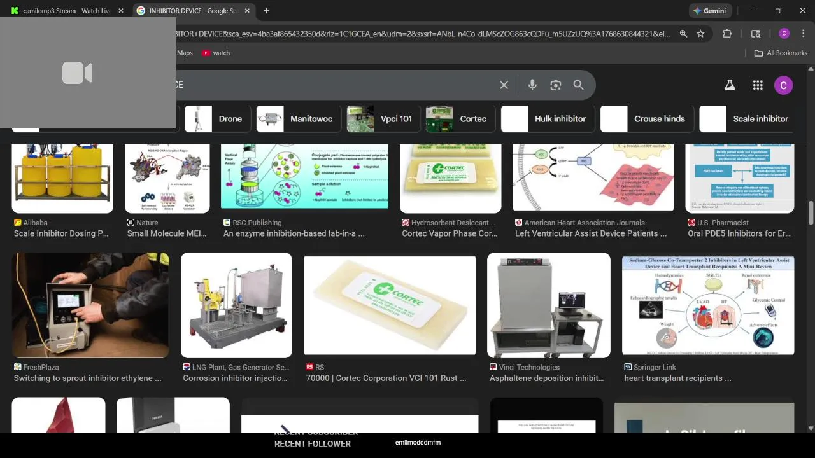The height and width of the screenshot is (458, 815).
Task: Click the webcam overlay camera icon
Action: [x=78, y=73]
